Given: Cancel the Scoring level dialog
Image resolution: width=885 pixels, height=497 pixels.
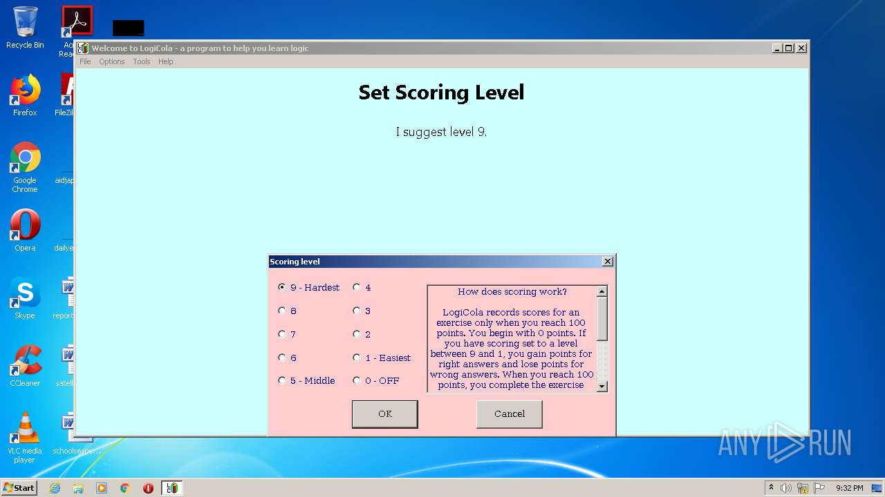Looking at the screenshot, I should 510,414.
